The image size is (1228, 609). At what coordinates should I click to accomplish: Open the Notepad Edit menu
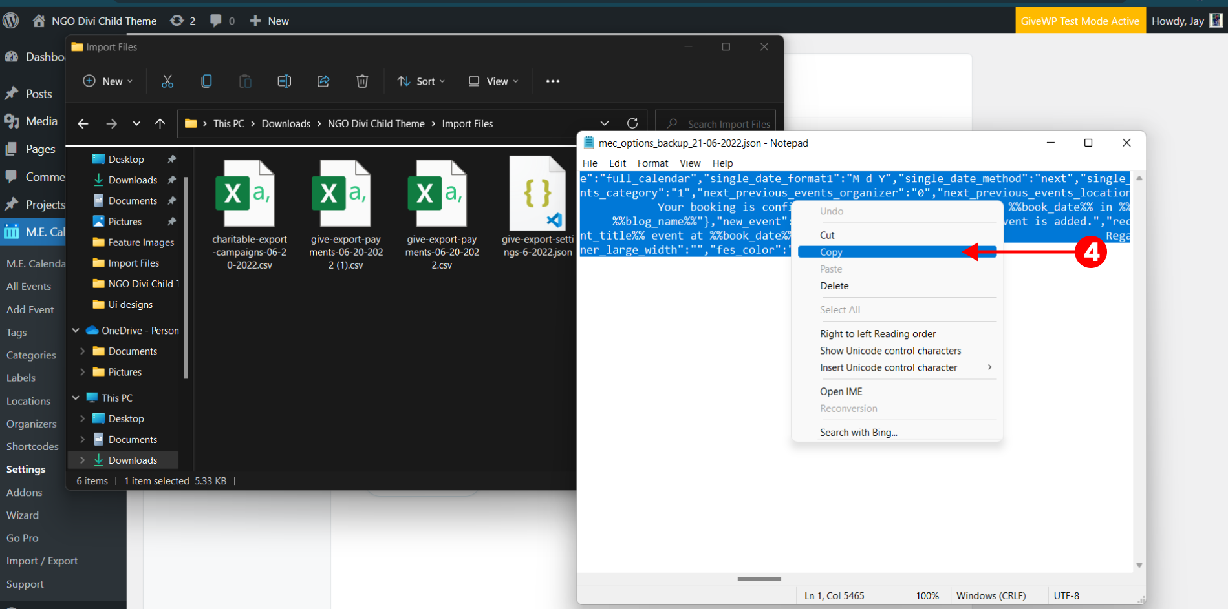[618, 163]
